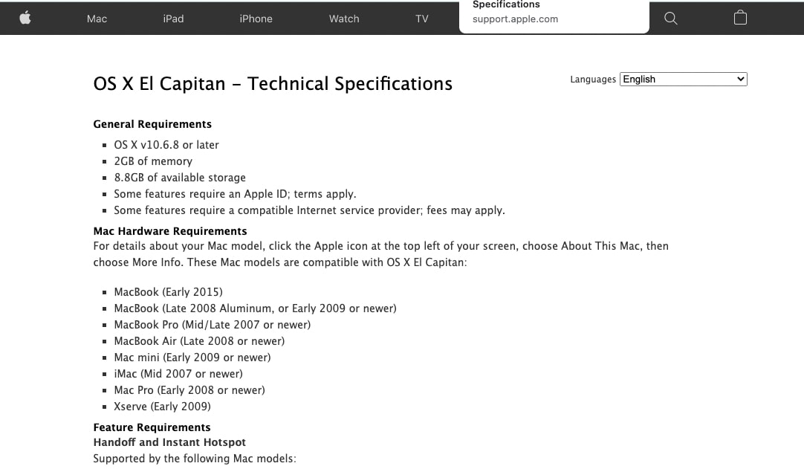
Task: Click the support.apple.com address text
Action: click(516, 19)
